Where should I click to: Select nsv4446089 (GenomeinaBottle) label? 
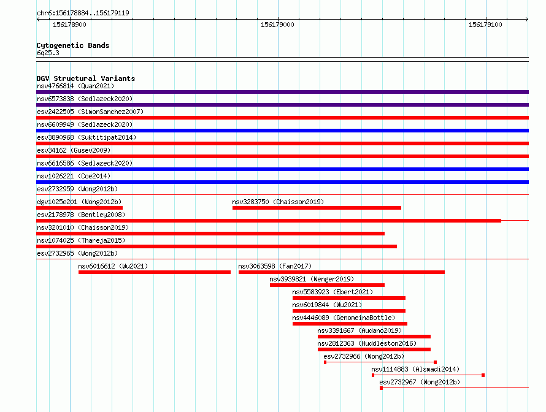point(344,318)
